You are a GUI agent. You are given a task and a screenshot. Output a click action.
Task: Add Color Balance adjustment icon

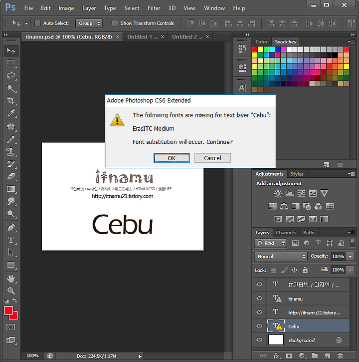pyautogui.click(x=284, y=206)
